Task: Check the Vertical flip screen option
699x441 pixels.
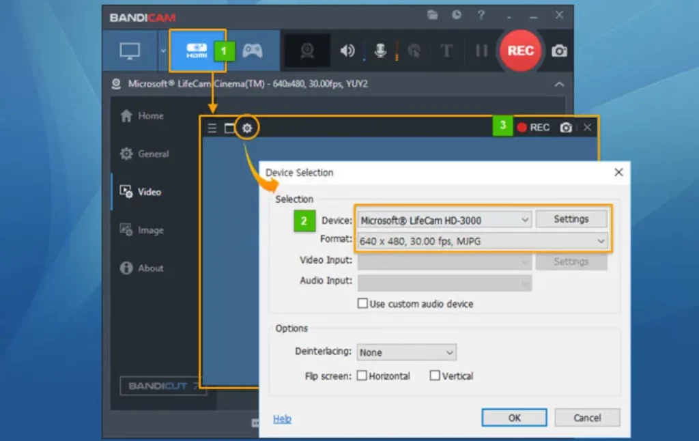Action: [x=435, y=375]
